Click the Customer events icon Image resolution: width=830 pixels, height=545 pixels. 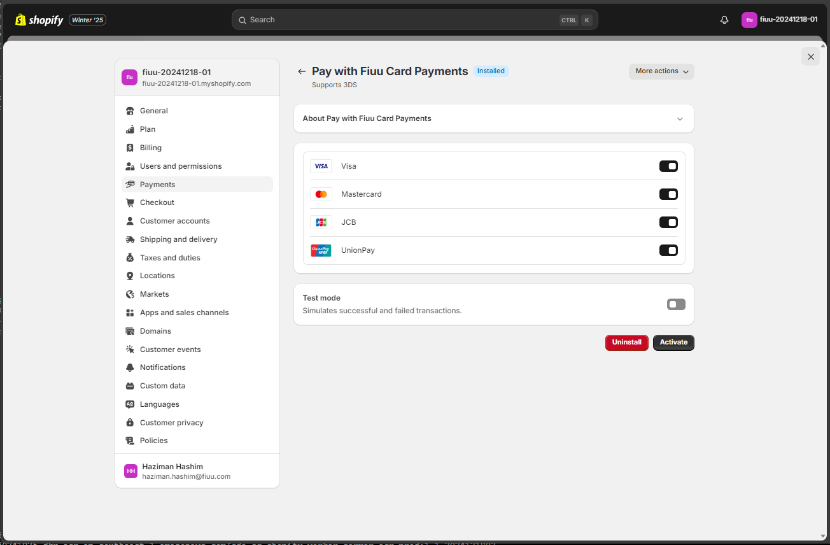pos(130,350)
